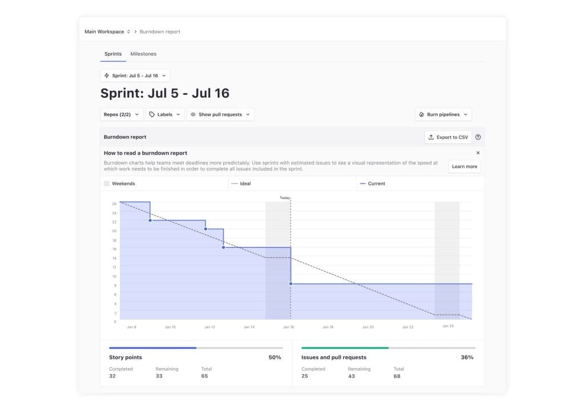Viewport: 585px width, 407px height.
Task: Open the Main Workspace switcher
Action: [107, 32]
